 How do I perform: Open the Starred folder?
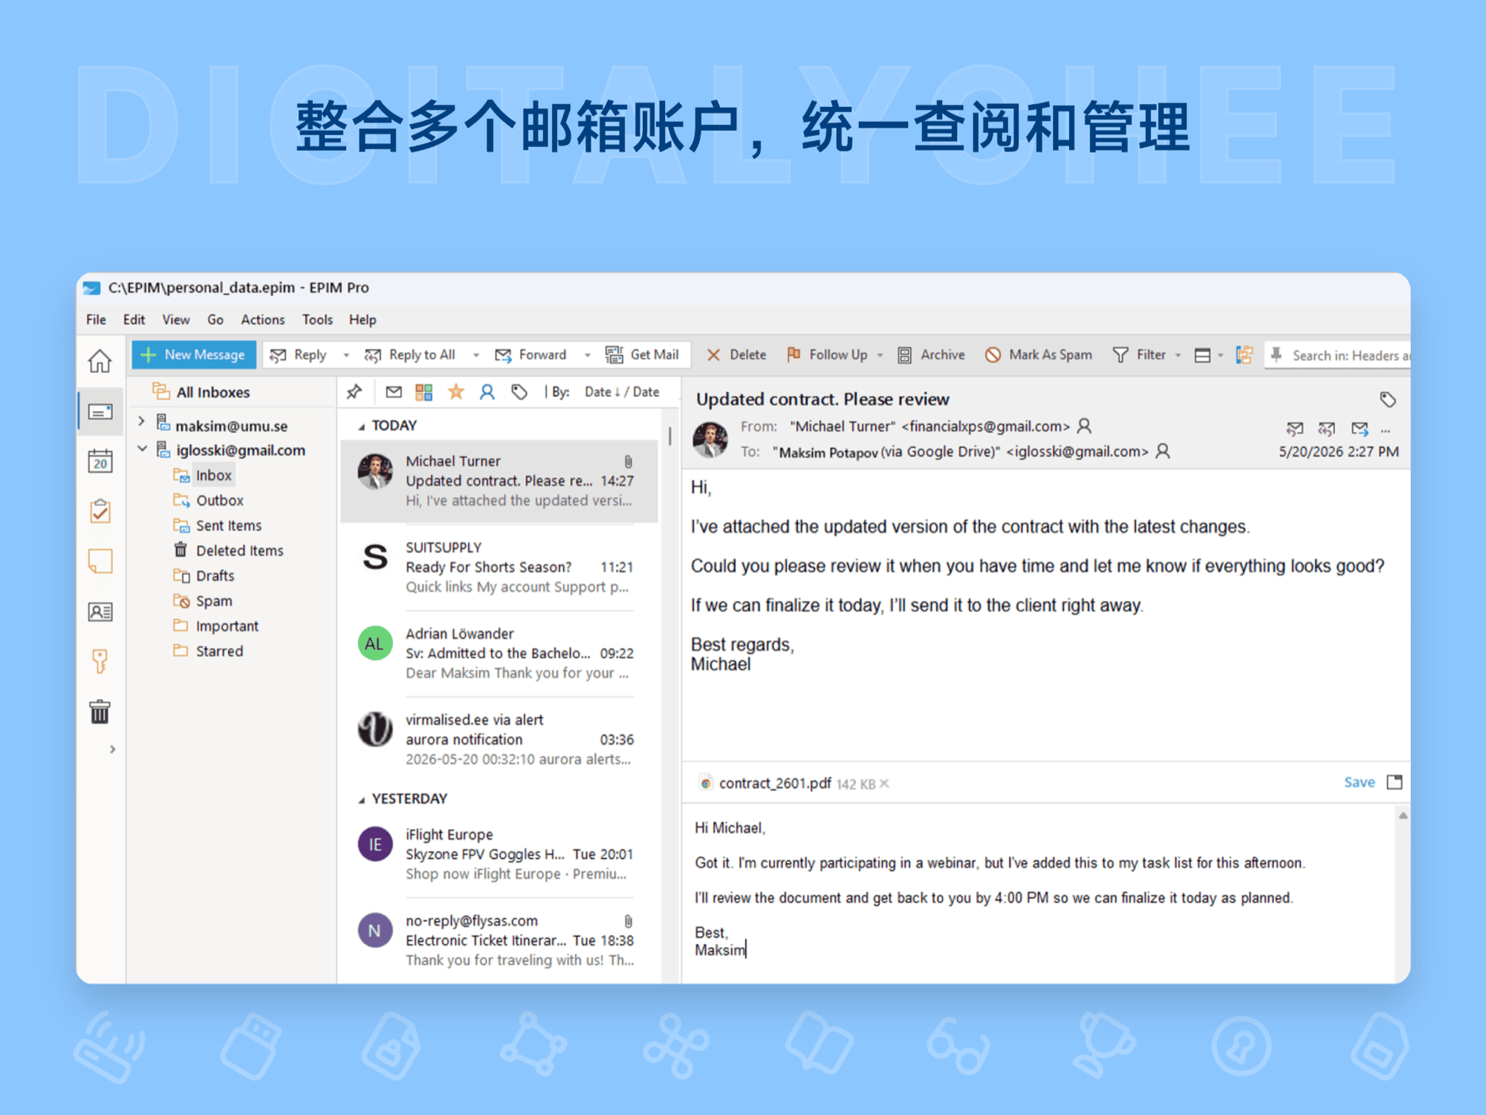209,651
